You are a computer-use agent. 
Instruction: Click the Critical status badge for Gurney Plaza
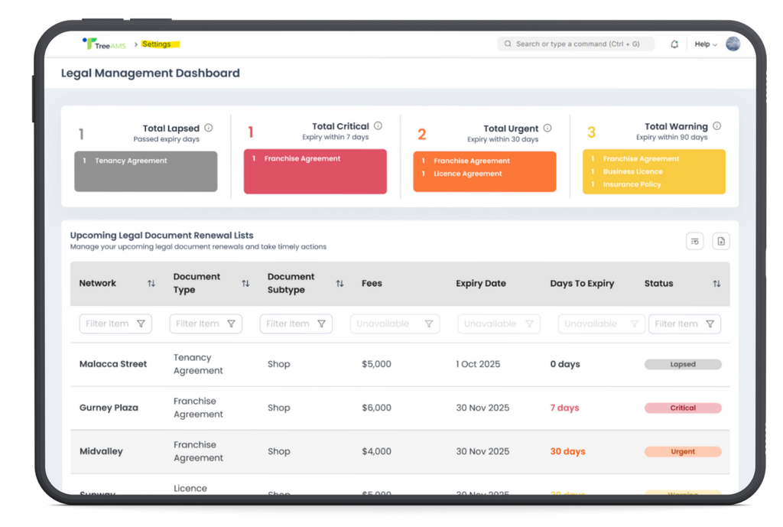coord(682,408)
